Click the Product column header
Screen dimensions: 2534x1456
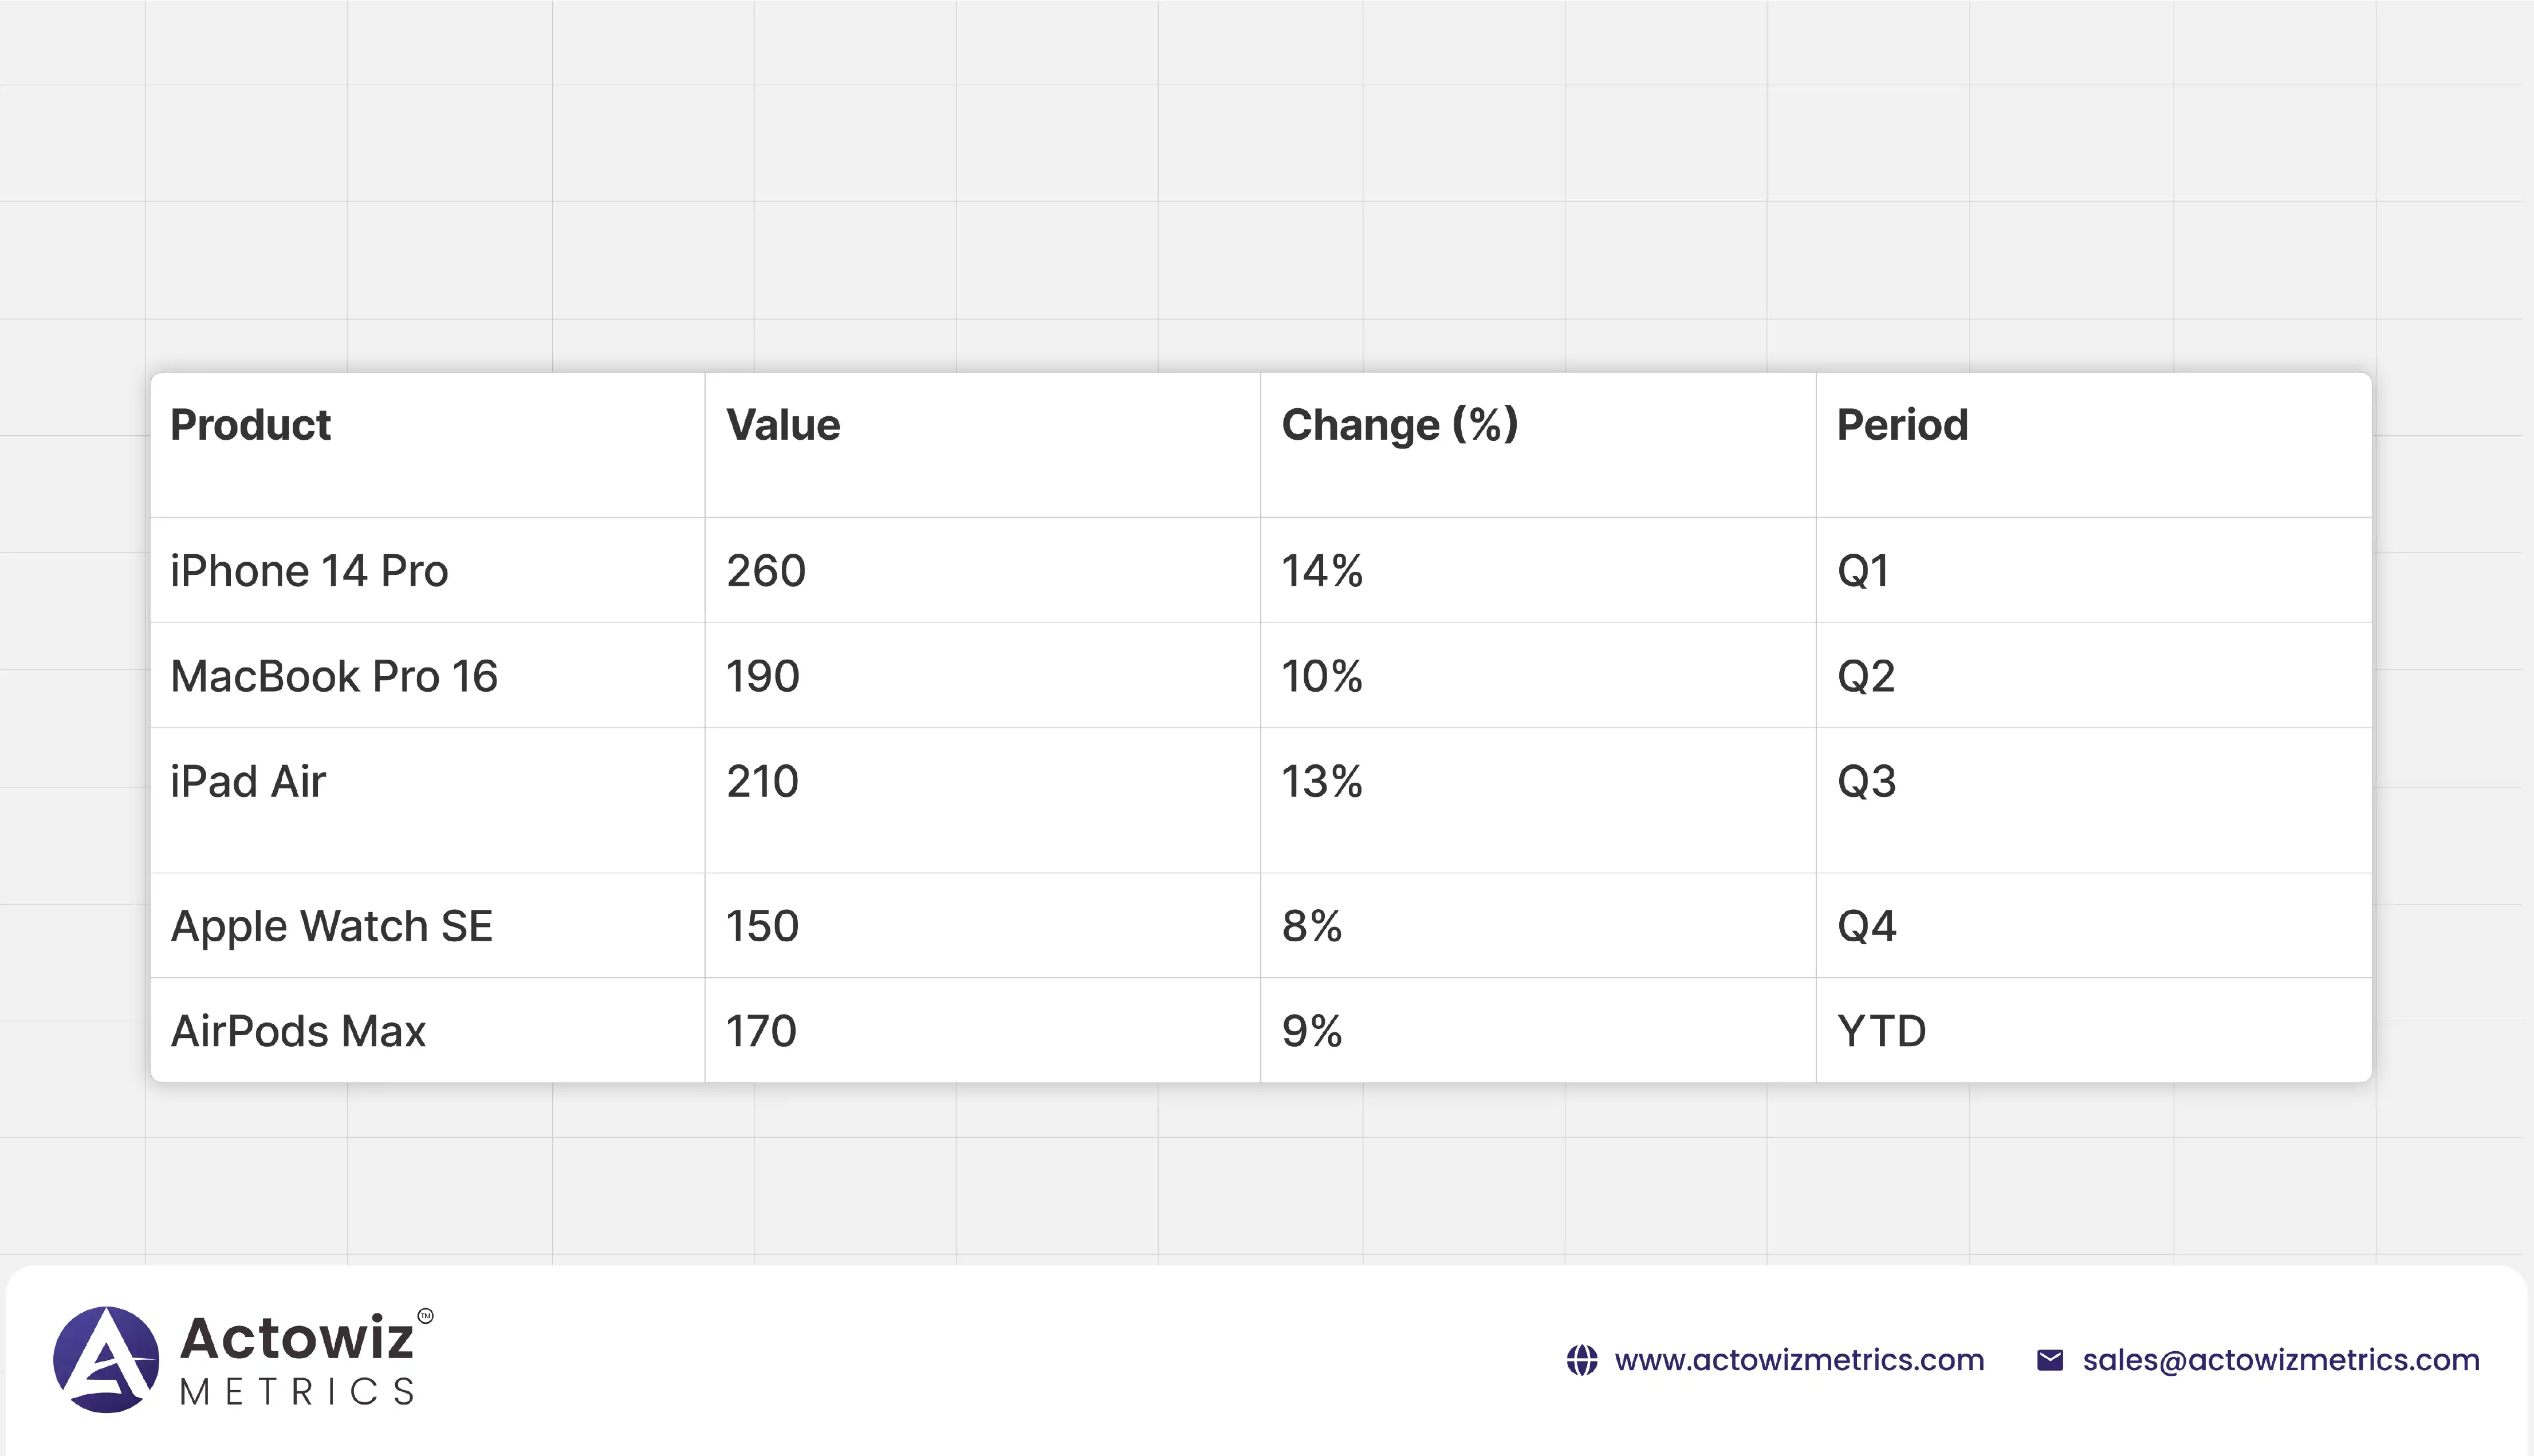[x=250, y=425]
